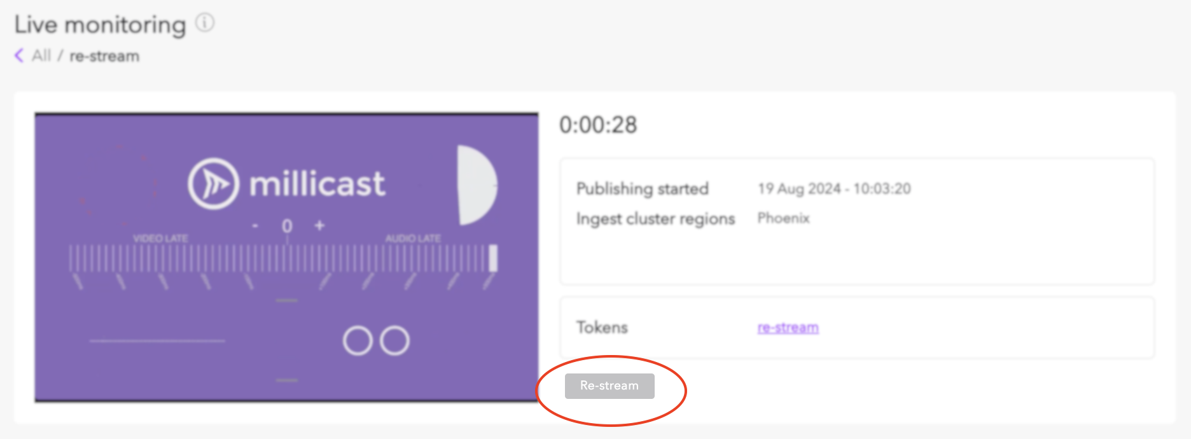
Task: Click the purple back chevron icon
Action: (x=19, y=56)
